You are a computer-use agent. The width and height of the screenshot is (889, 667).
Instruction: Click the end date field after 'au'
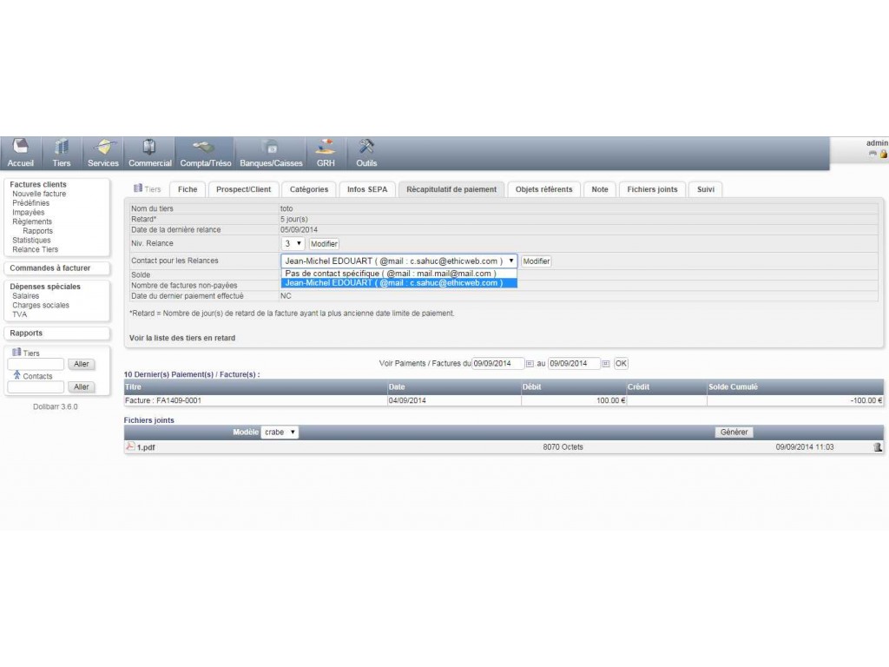point(574,364)
